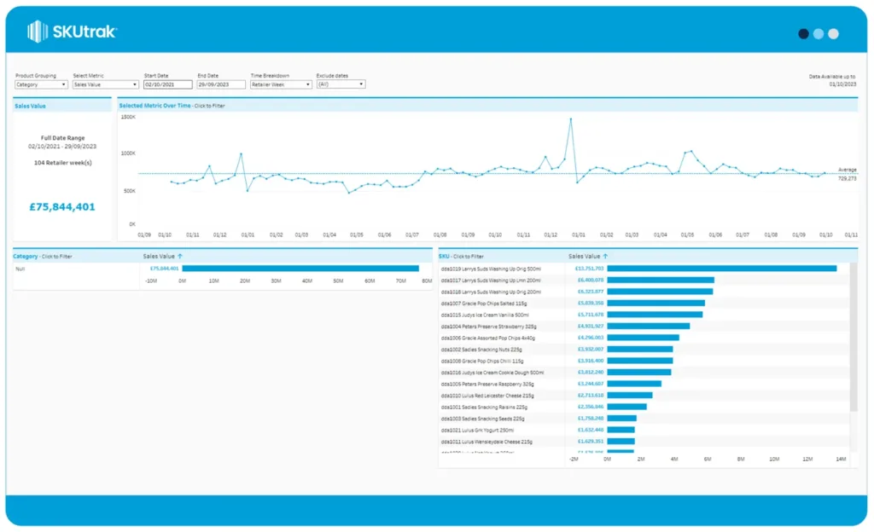This screenshot has height=532, width=874.
Task: Sort SKU Sales Value via arrow icon
Action: coord(605,257)
